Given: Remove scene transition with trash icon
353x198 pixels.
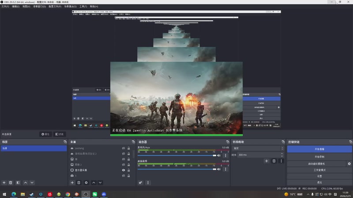Looking at the screenshot, I should tap(274, 161).
